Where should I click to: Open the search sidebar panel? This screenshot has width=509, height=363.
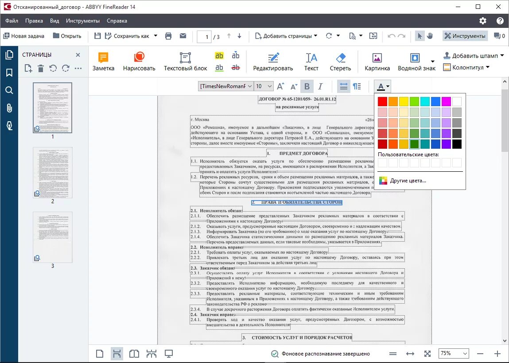[x=9, y=90]
